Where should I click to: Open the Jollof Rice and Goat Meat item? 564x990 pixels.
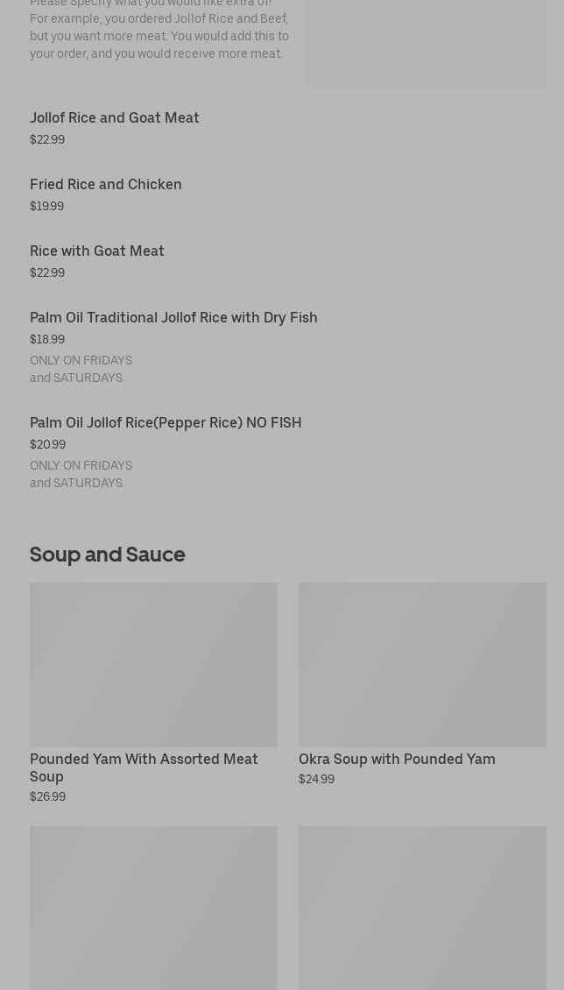(115, 118)
